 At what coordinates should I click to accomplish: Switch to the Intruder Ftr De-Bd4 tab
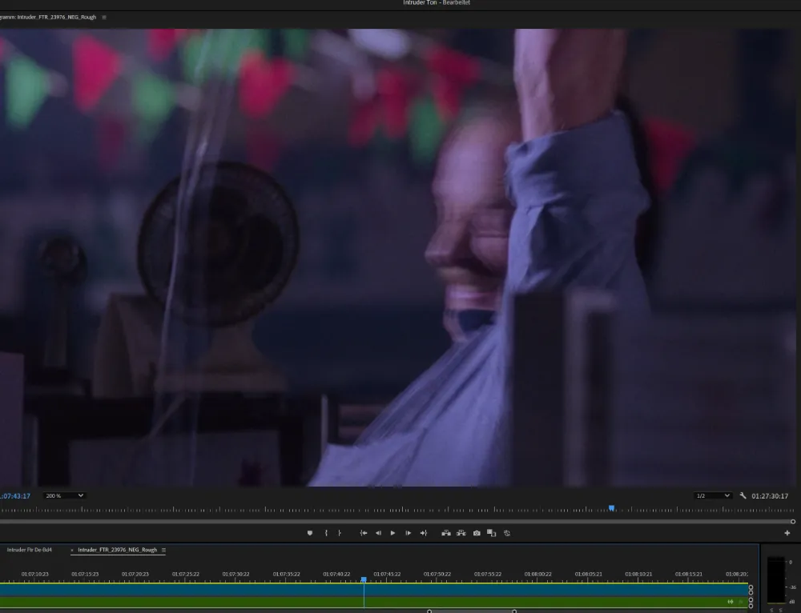(30, 551)
